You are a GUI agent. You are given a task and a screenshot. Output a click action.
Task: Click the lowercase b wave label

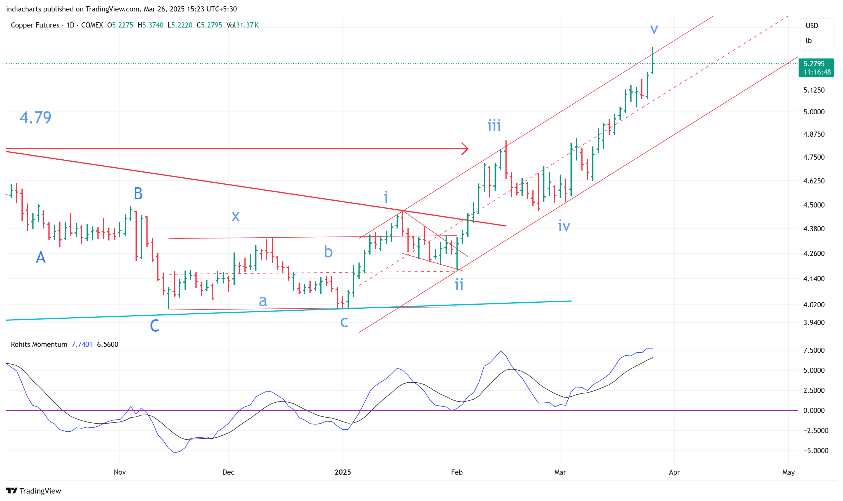pyautogui.click(x=328, y=252)
